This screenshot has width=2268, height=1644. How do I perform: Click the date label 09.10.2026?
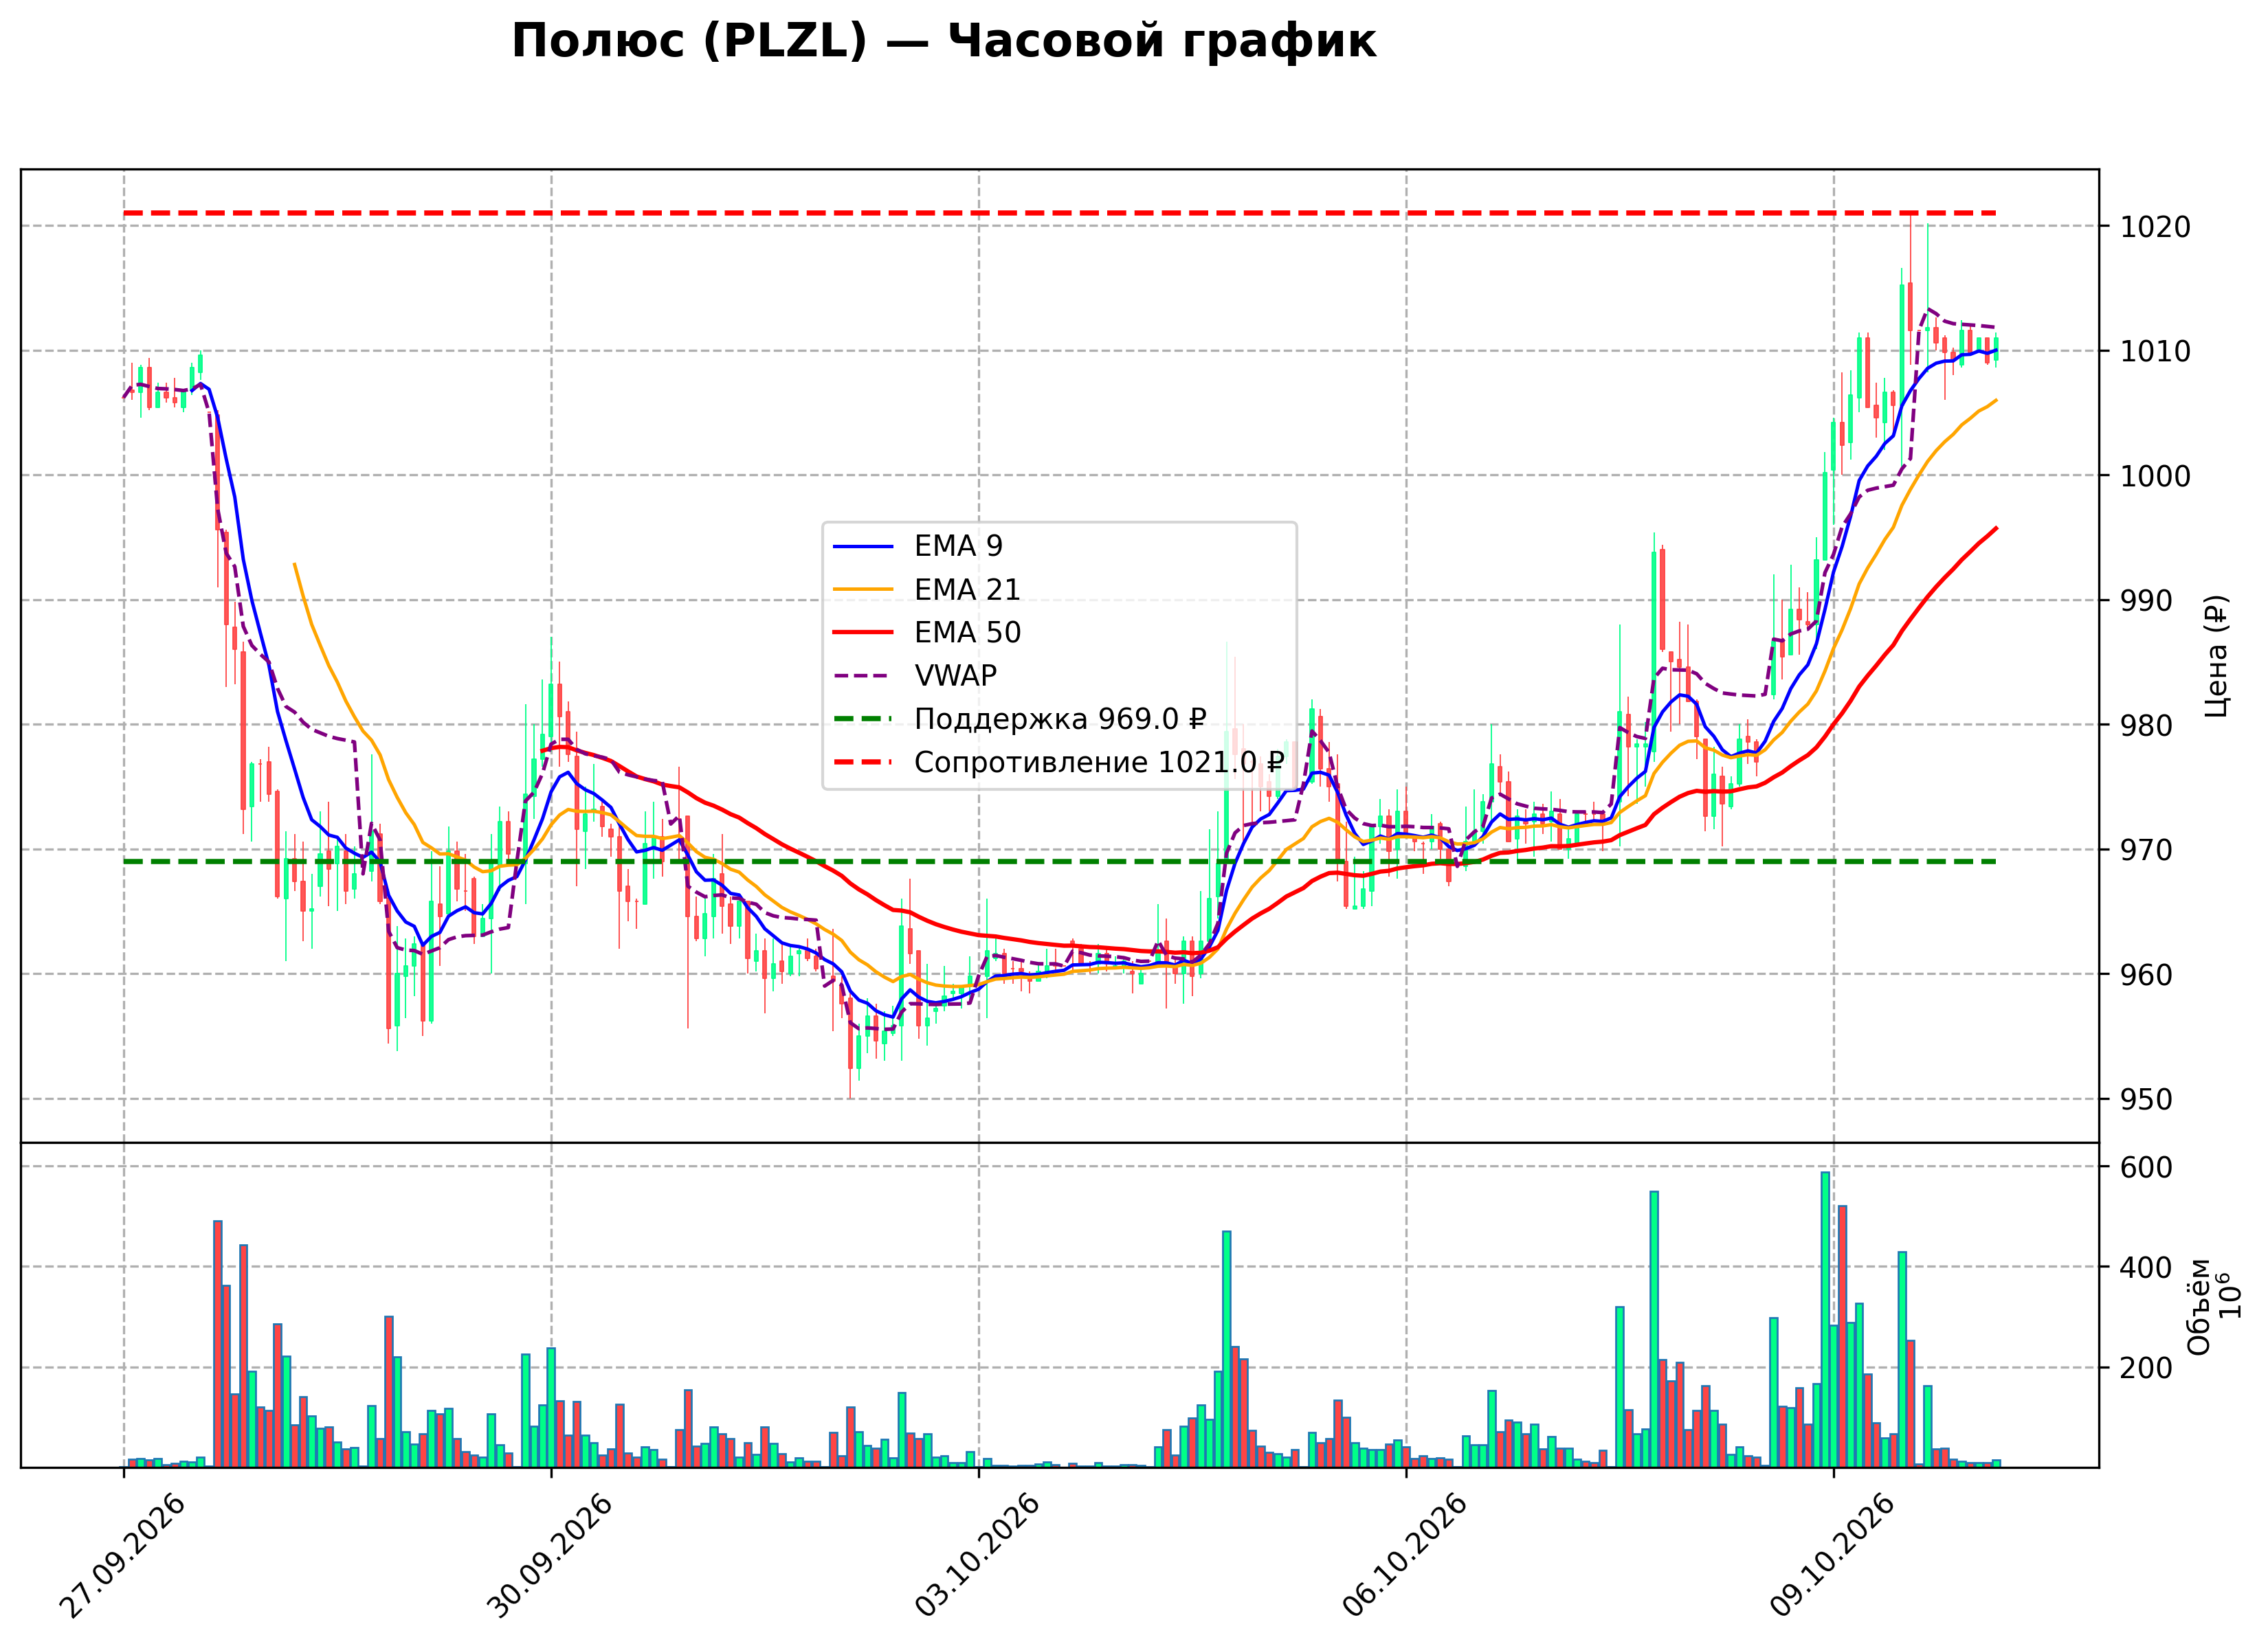[x=1832, y=1556]
